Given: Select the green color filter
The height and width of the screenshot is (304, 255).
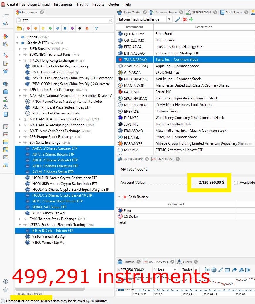Looking at the screenshot, I should click(x=50, y=28).
